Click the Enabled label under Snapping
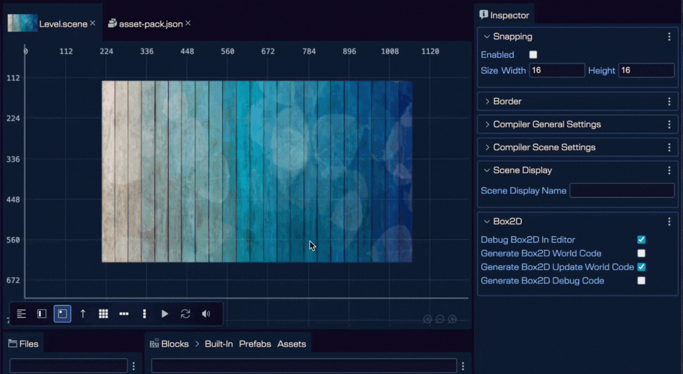This screenshot has width=683, height=374. (x=497, y=55)
